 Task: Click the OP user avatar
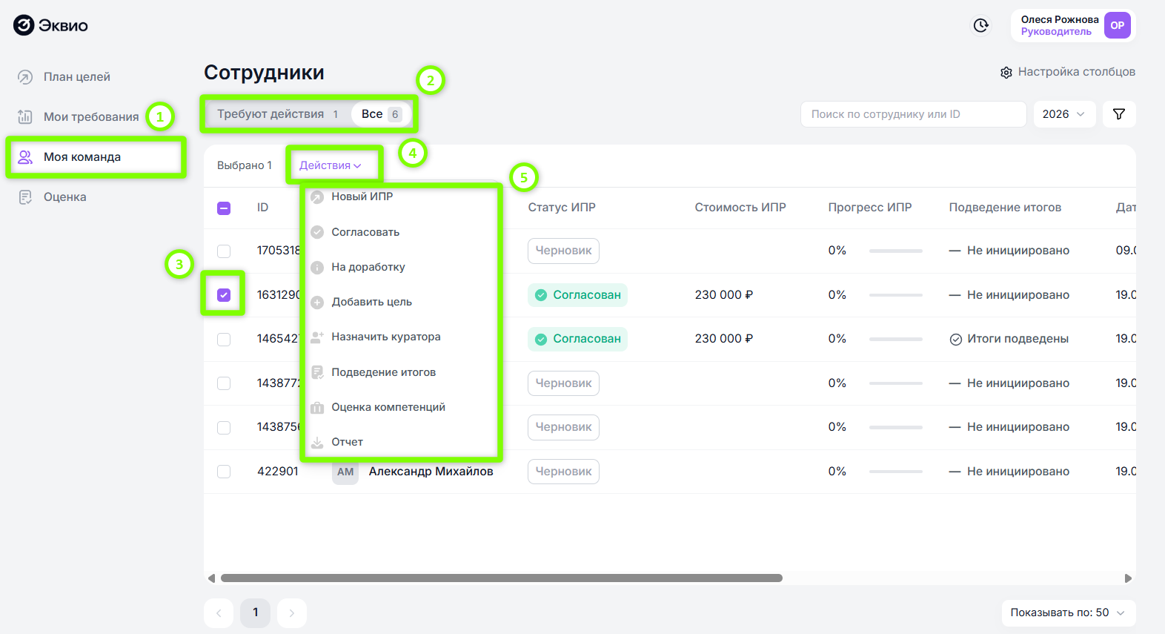(1117, 25)
